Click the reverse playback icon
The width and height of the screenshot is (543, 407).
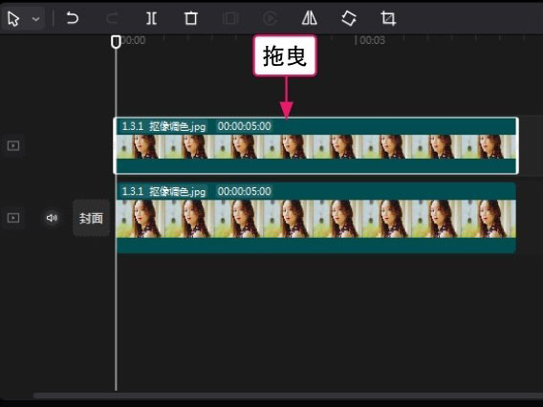click(x=270, y=18)
